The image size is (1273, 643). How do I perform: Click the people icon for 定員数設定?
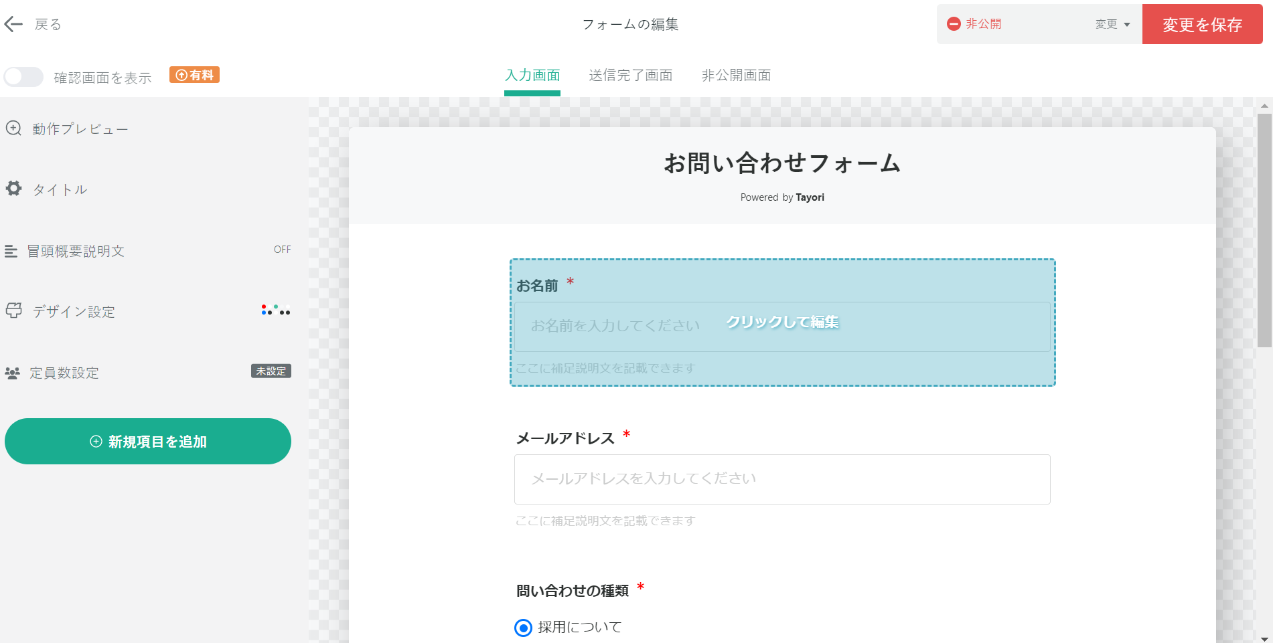point(13,373)
